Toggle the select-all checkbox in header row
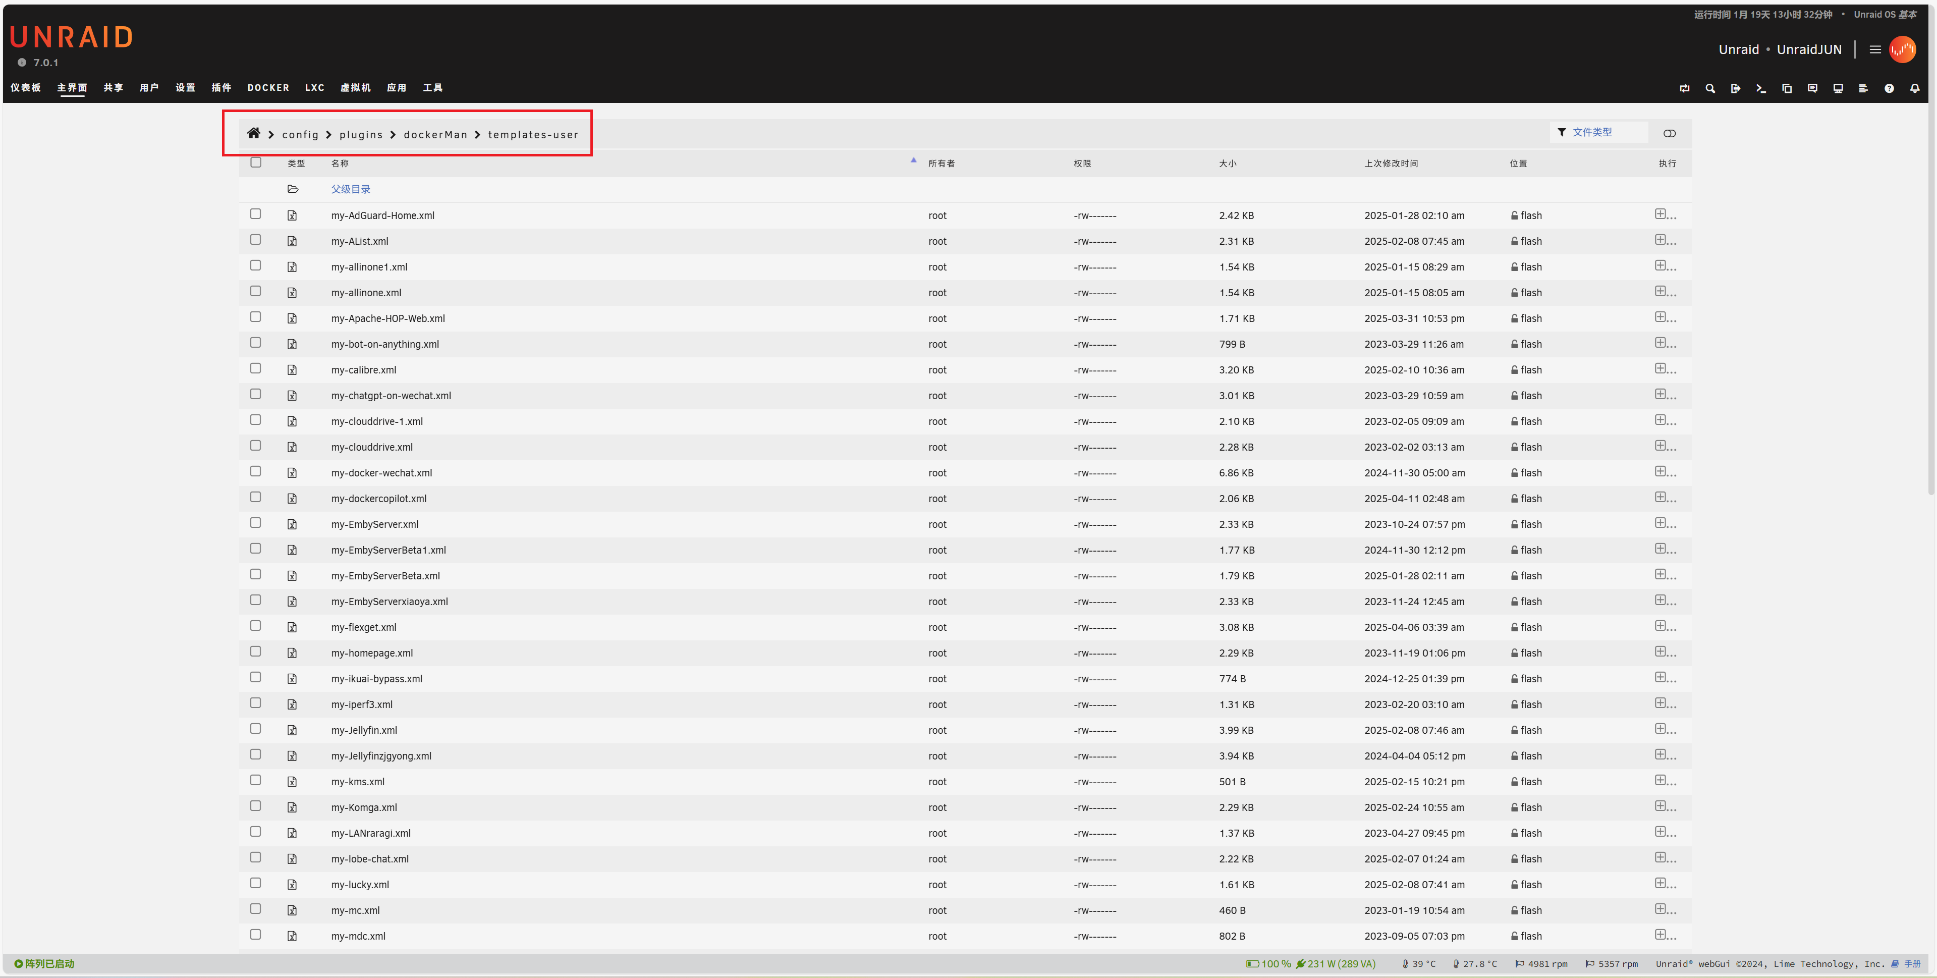 pyautogui.click(x=256, y=162)
